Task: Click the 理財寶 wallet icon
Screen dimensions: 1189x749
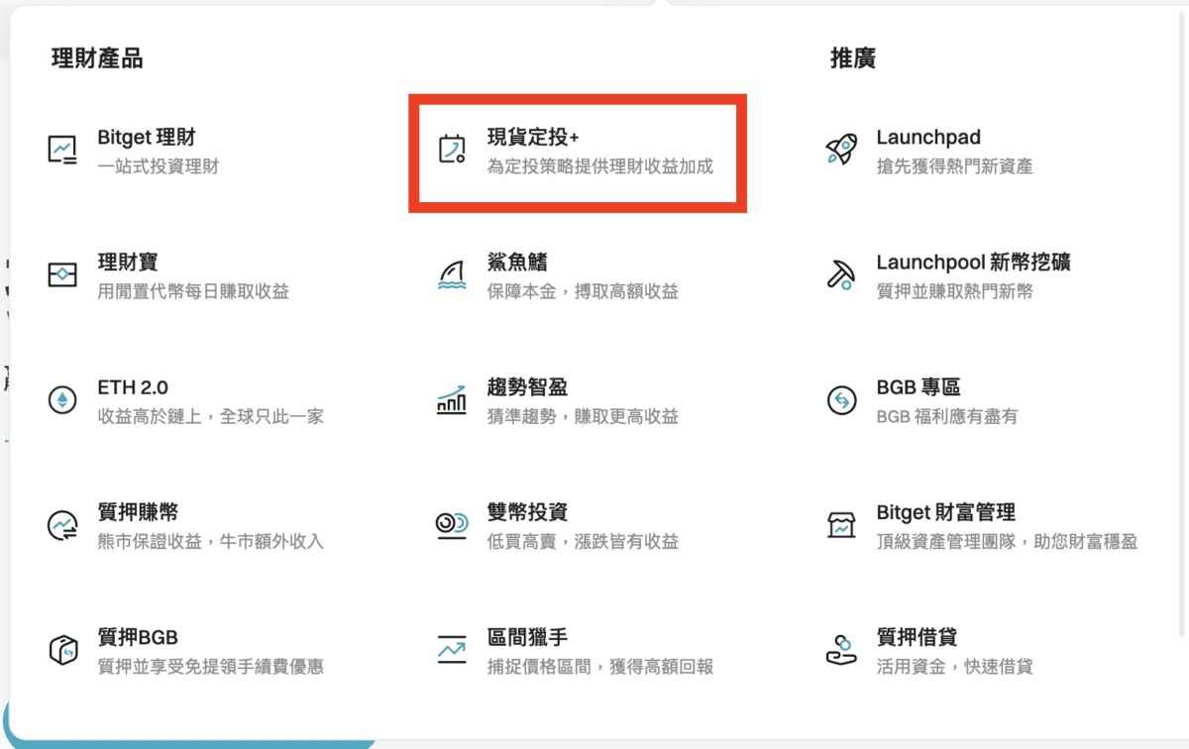Action: click(x=61, y=273)
